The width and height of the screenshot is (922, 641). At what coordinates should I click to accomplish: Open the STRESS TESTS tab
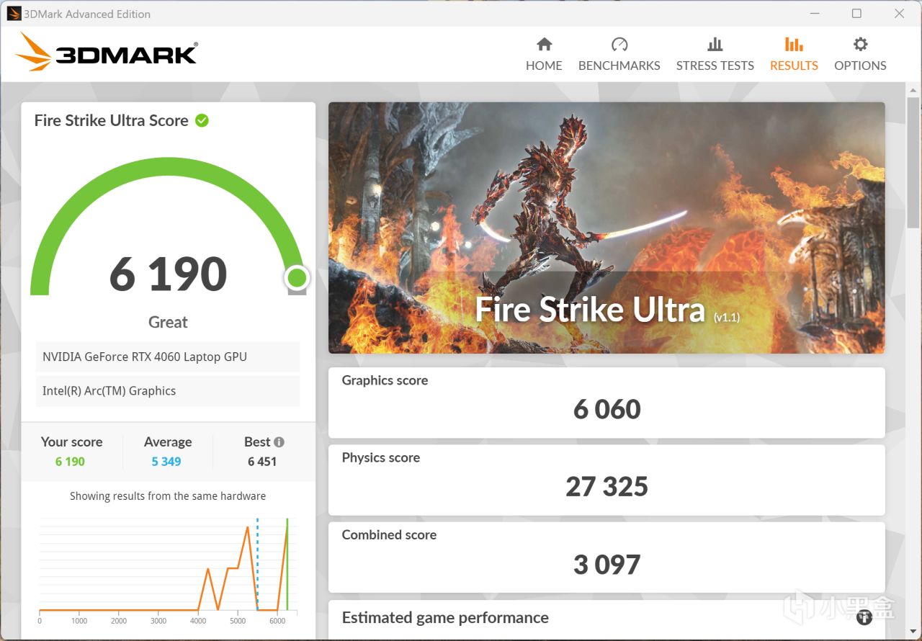click(715, 55)
